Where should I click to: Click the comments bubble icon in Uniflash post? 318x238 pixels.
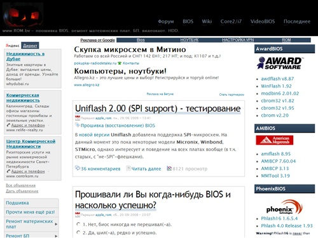click(x=78, y=168)
